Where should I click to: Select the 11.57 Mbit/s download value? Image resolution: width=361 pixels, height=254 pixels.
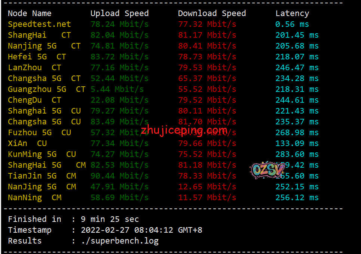(207, 198)
